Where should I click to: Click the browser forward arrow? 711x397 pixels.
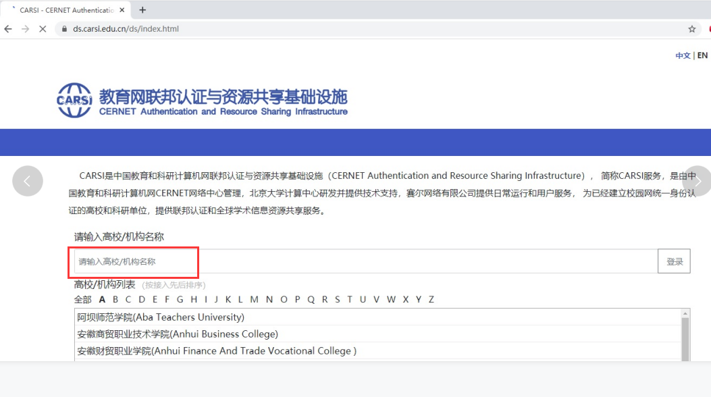(26, 29)
